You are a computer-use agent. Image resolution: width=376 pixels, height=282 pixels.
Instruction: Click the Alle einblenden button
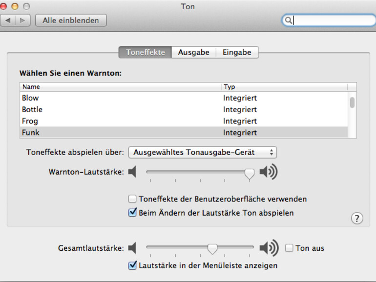point(71,20)
